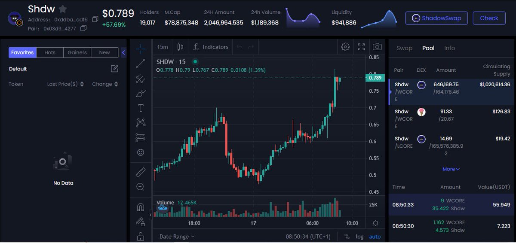Open the Info tab
This screenshot has height=243, width=516.
(449, 48)
